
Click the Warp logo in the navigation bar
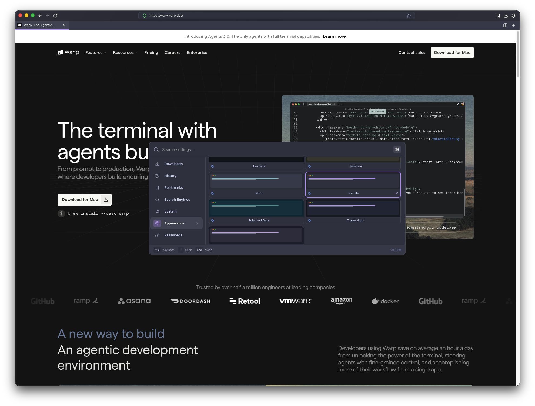[x=68, y=52]
